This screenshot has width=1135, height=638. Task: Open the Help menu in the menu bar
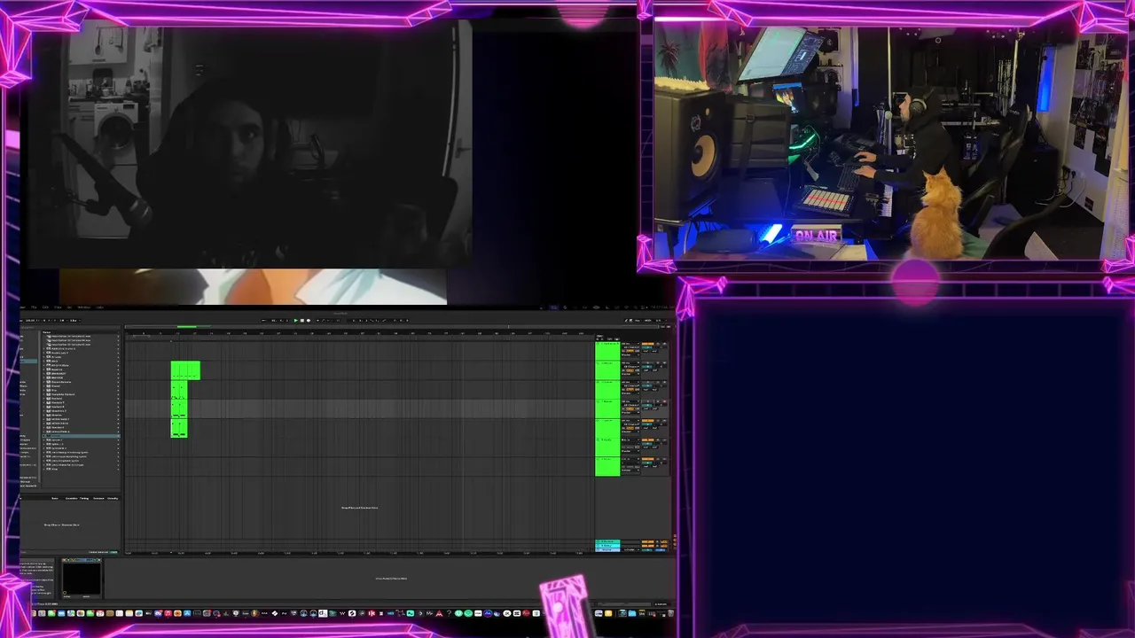pyautogui.click(x=100, y=307)
